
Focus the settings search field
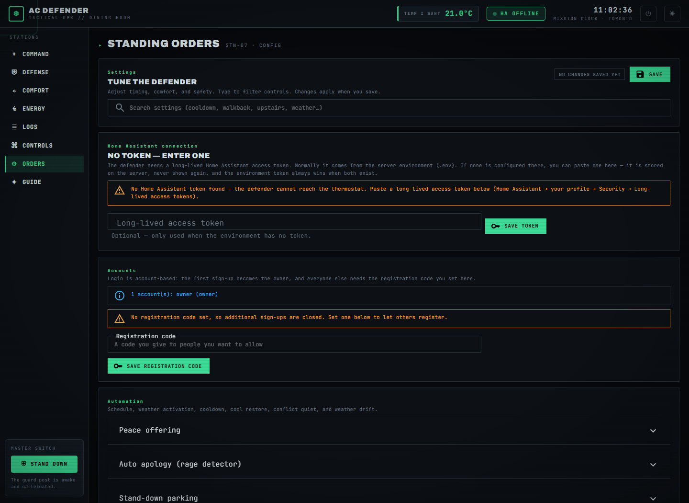point(389,108)
